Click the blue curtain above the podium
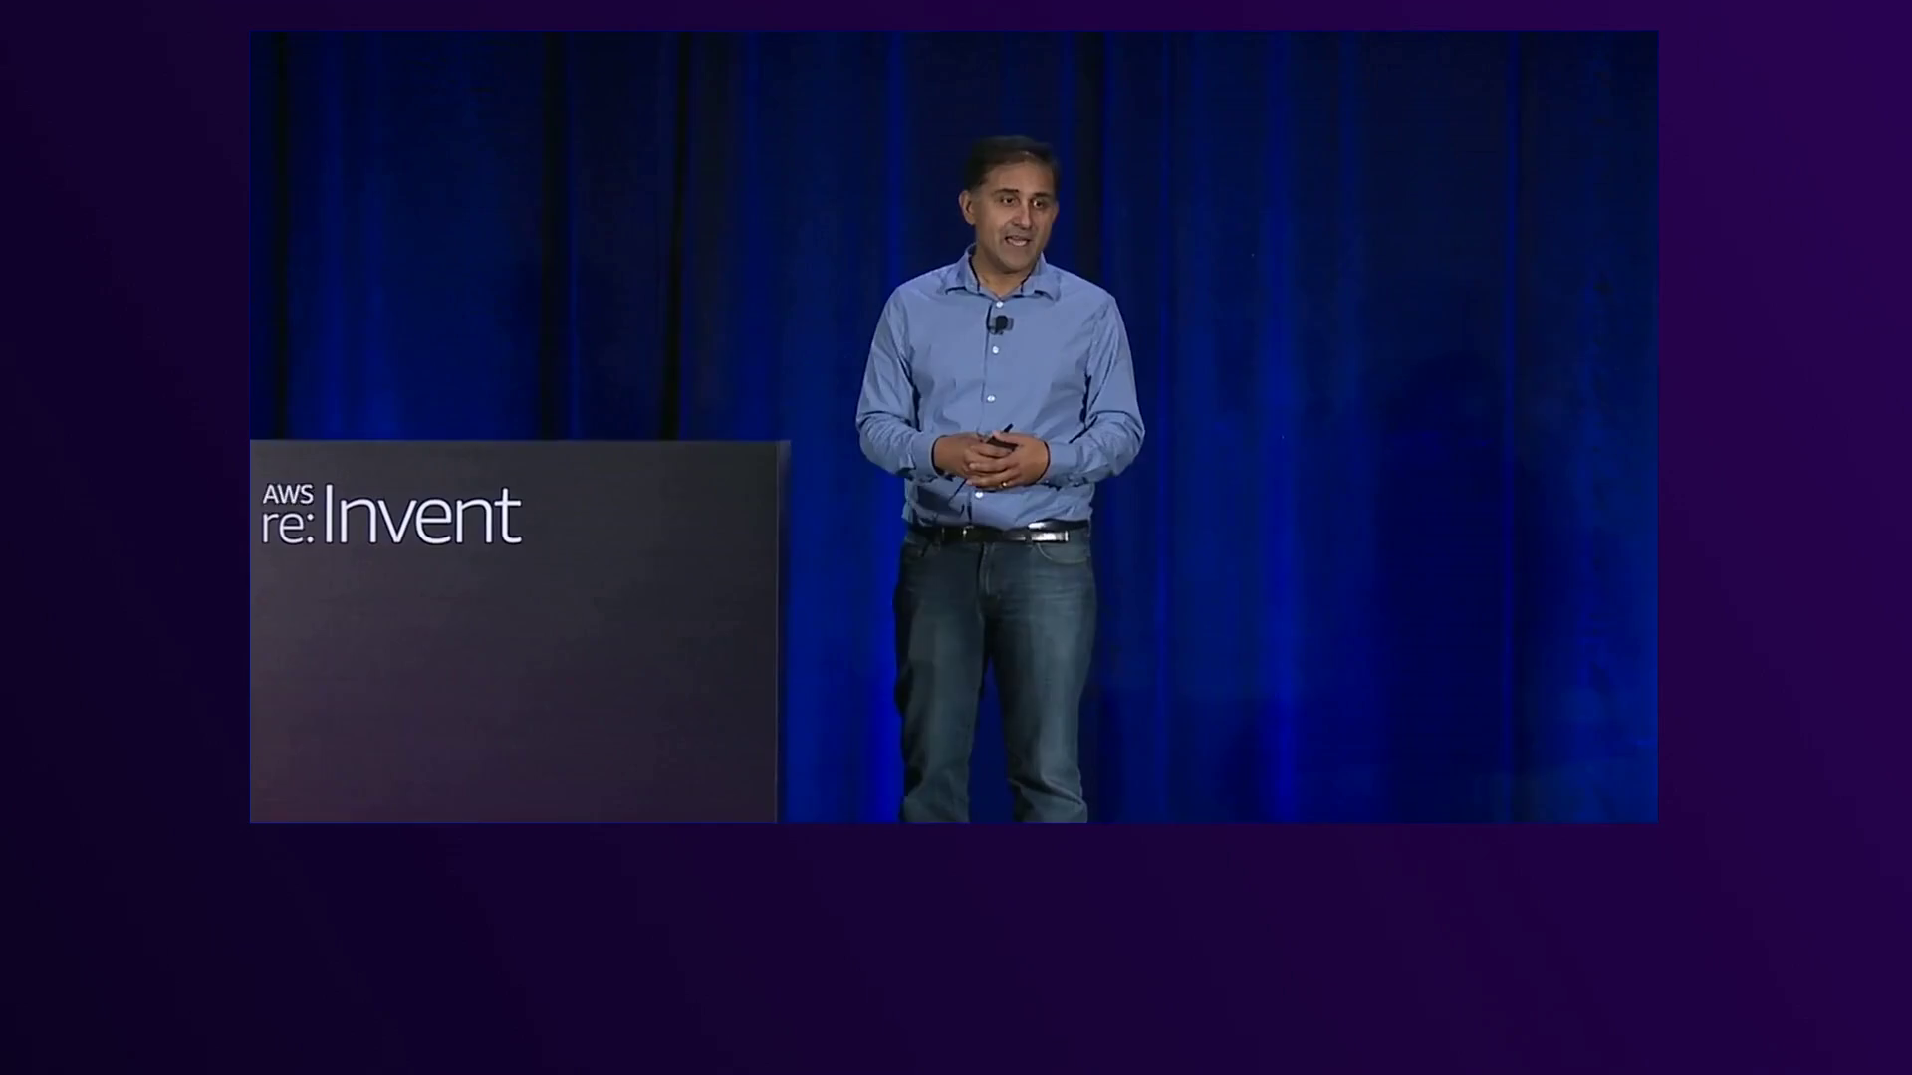 click(518, 239)
